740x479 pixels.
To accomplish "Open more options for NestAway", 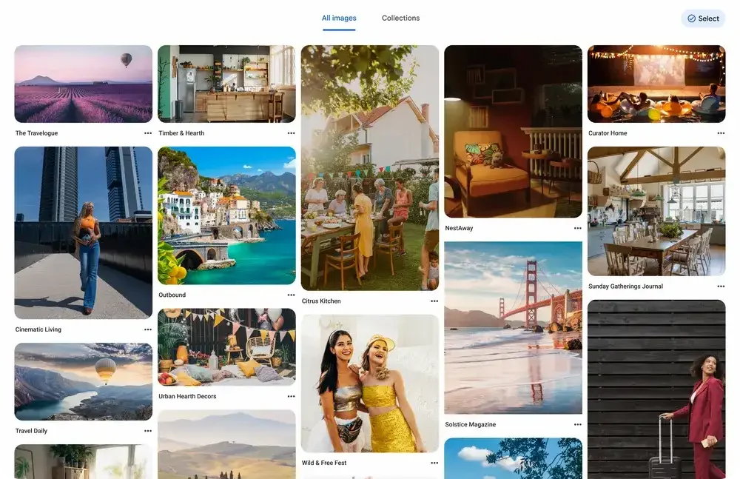I will click(x=578, y=228).
